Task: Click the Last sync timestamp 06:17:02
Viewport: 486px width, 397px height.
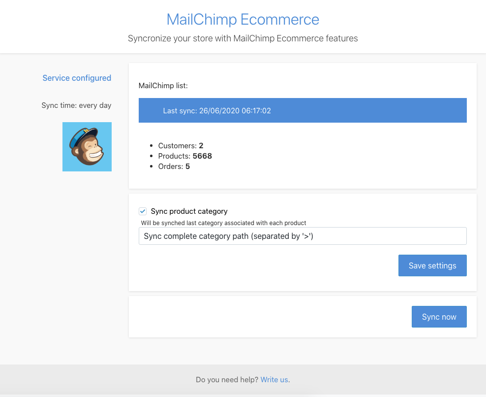Action: tap(256, 111)
